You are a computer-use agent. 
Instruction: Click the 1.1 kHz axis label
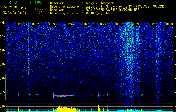click(2, 36)
